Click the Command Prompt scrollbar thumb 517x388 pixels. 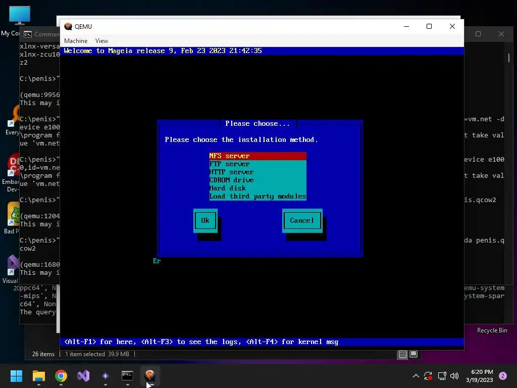click(x=509, y=58)
